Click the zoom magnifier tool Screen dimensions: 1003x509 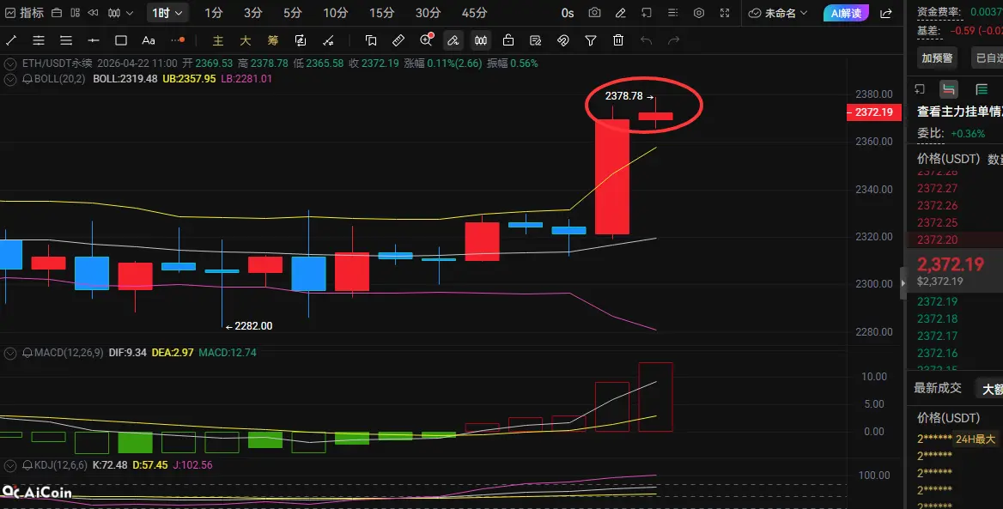(426, 39)
